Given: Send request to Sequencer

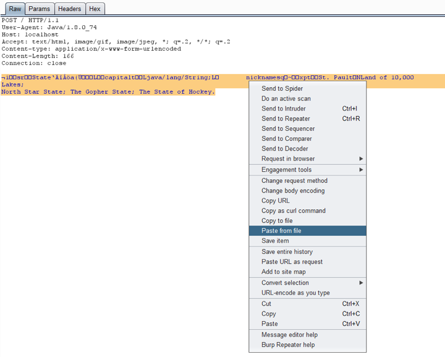Looking at the screenshot, I should click(287, 128).
